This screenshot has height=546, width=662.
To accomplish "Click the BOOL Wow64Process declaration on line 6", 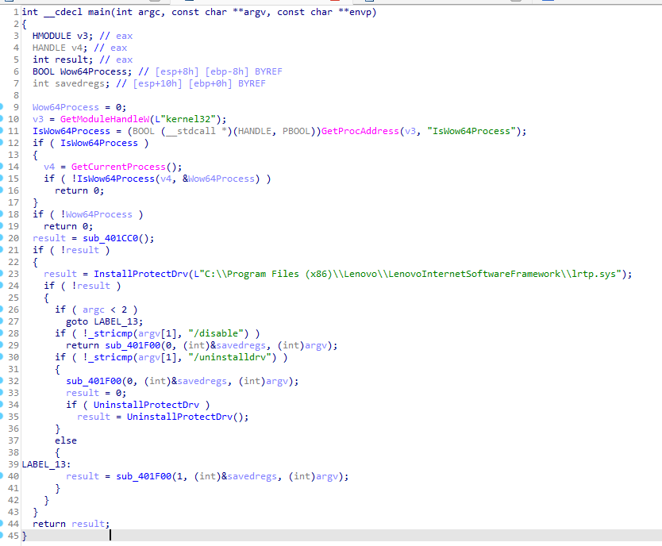I will click(x=83, y=71).
